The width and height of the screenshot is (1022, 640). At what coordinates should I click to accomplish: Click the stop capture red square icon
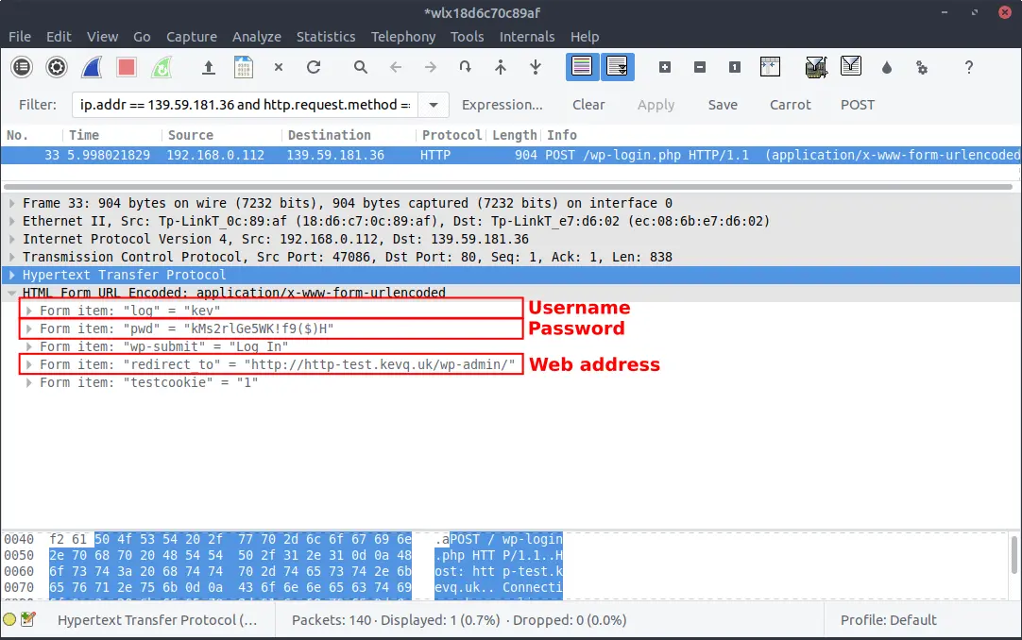[127, 67]
